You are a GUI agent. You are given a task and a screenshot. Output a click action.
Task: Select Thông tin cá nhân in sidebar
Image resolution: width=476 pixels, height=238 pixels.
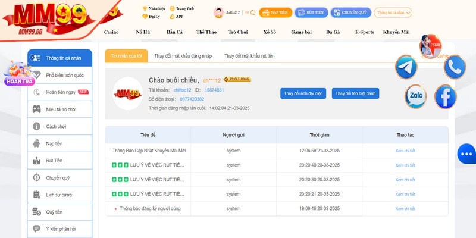[60, 58]
